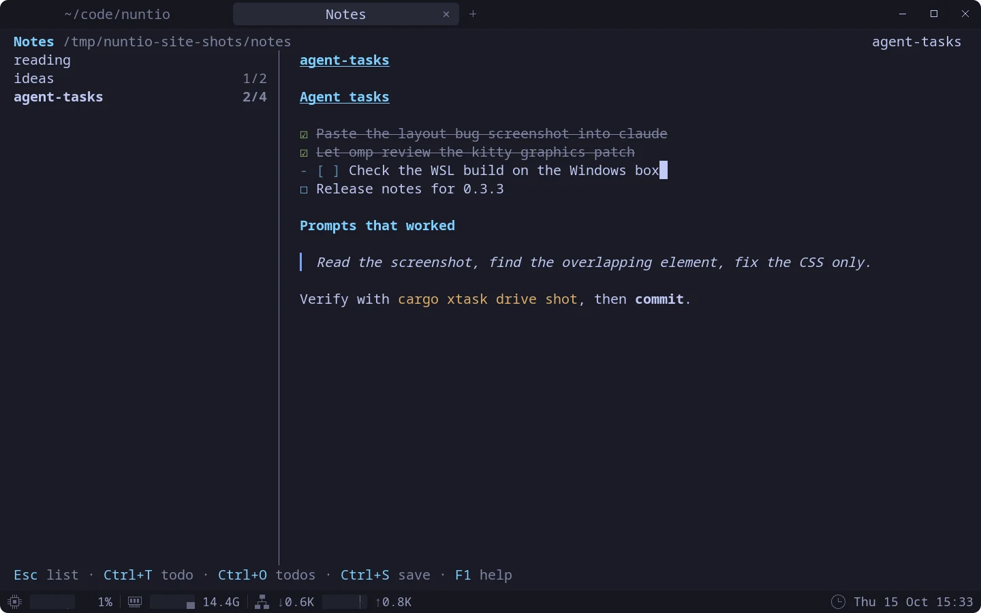Click the 'Notes' title in the header
Screen dimensions: 981x613
[34, 42]
